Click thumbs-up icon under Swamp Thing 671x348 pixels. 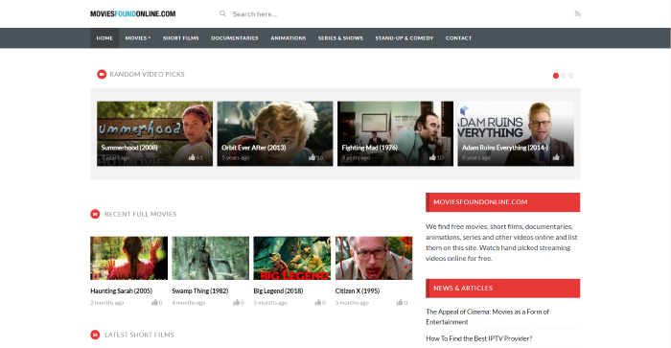click(x=236, y=303)
